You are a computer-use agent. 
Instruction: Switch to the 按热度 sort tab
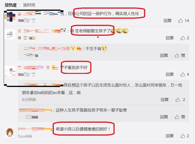pyautogui.click(x=11, y=5)
